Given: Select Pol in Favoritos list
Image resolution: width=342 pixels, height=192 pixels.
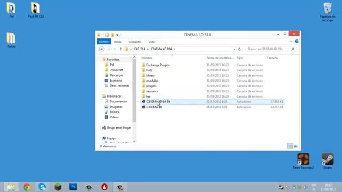Looking at the screenshot, I should 112,65.
